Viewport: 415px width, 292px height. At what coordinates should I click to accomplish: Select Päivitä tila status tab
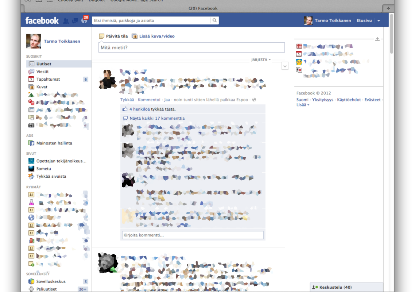(113, 36)
